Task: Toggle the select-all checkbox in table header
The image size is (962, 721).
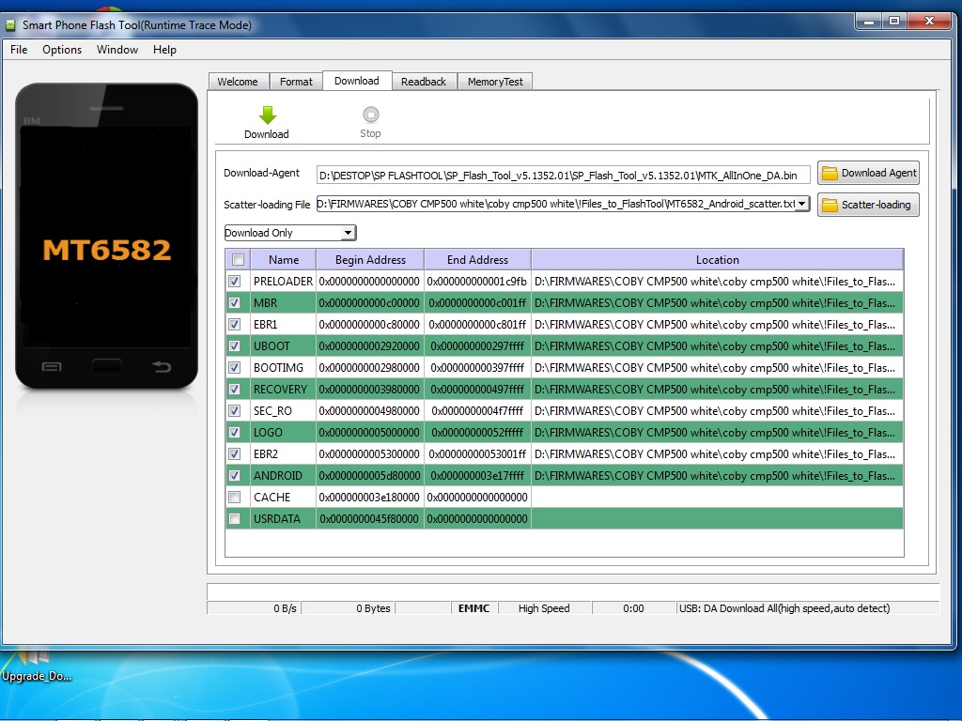Action: [239, 259]
